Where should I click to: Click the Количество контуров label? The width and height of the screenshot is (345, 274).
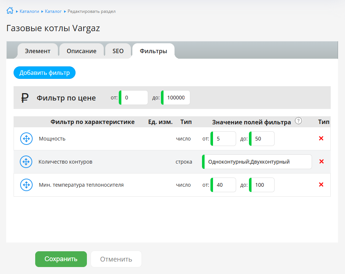pos(65,162)
